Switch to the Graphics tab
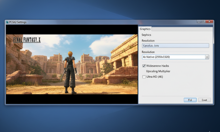The height and width of the screenshot is (132, 220). click(145, 29)
